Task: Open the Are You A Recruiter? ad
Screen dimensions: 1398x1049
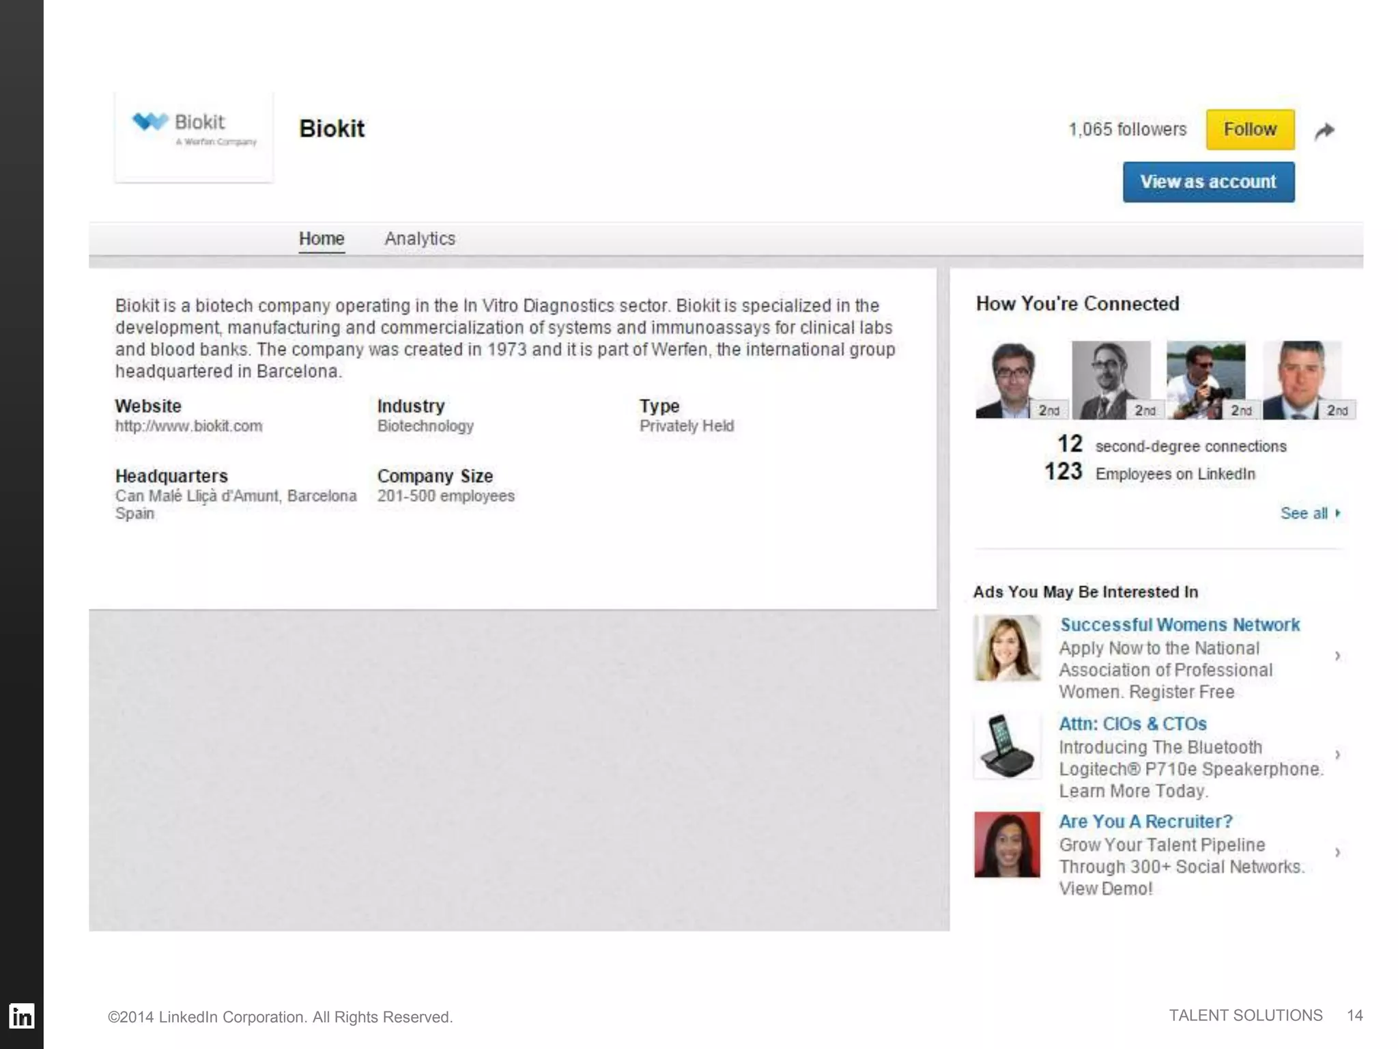Action: click(1145, 822)
